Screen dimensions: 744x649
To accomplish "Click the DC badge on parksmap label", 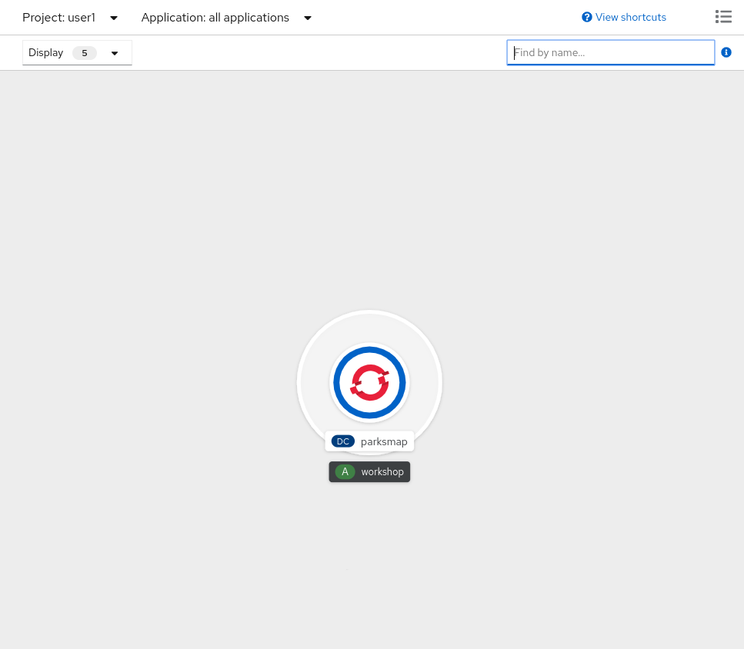I will click(x=342, y=441).
